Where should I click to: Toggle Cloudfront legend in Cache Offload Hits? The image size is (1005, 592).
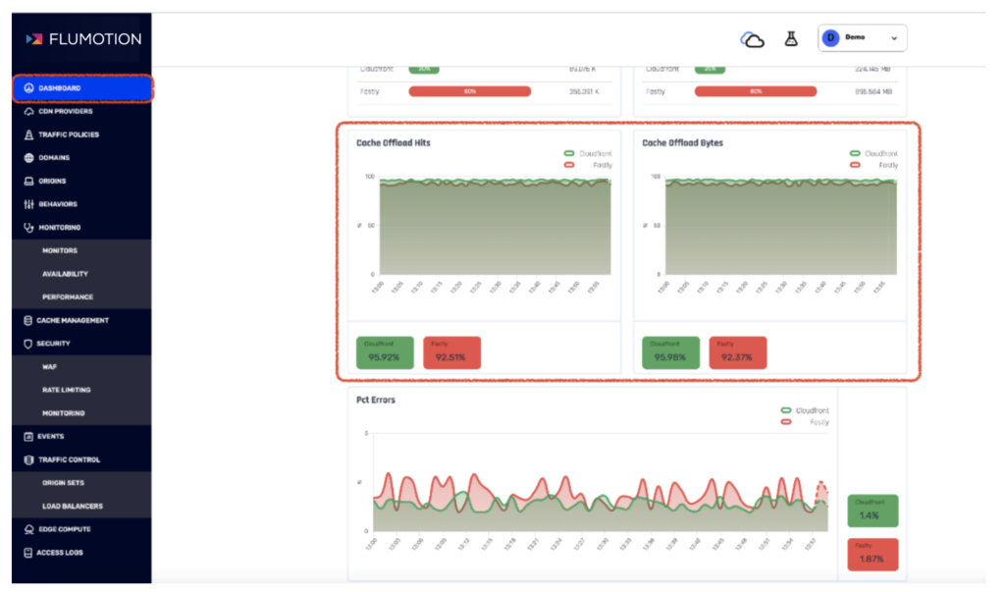pyautogui.click(x=588, y=154)
